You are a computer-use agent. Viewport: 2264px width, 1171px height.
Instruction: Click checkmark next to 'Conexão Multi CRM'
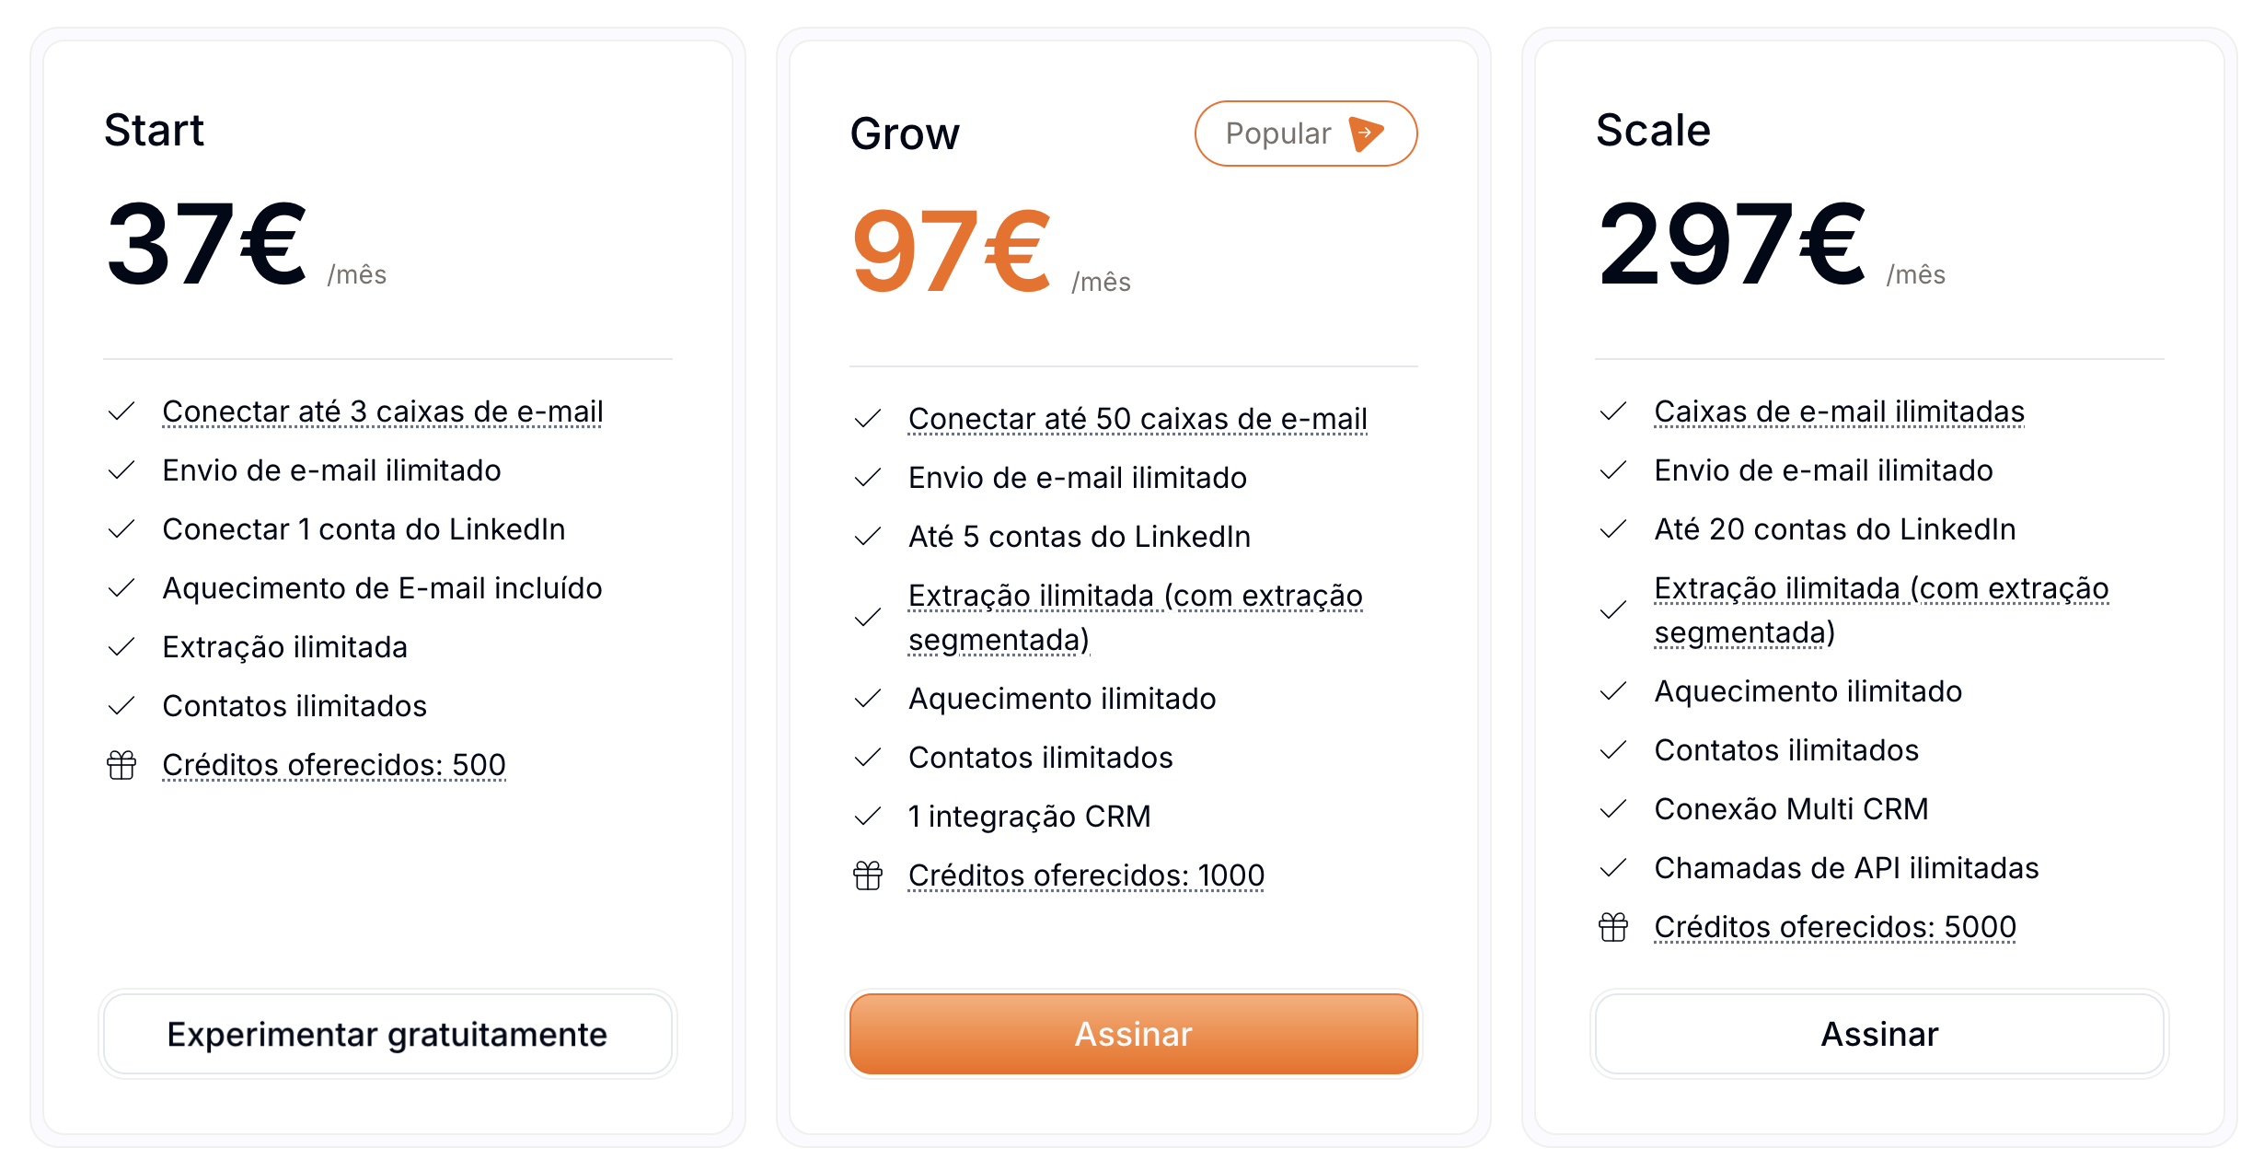point(1612,809)
